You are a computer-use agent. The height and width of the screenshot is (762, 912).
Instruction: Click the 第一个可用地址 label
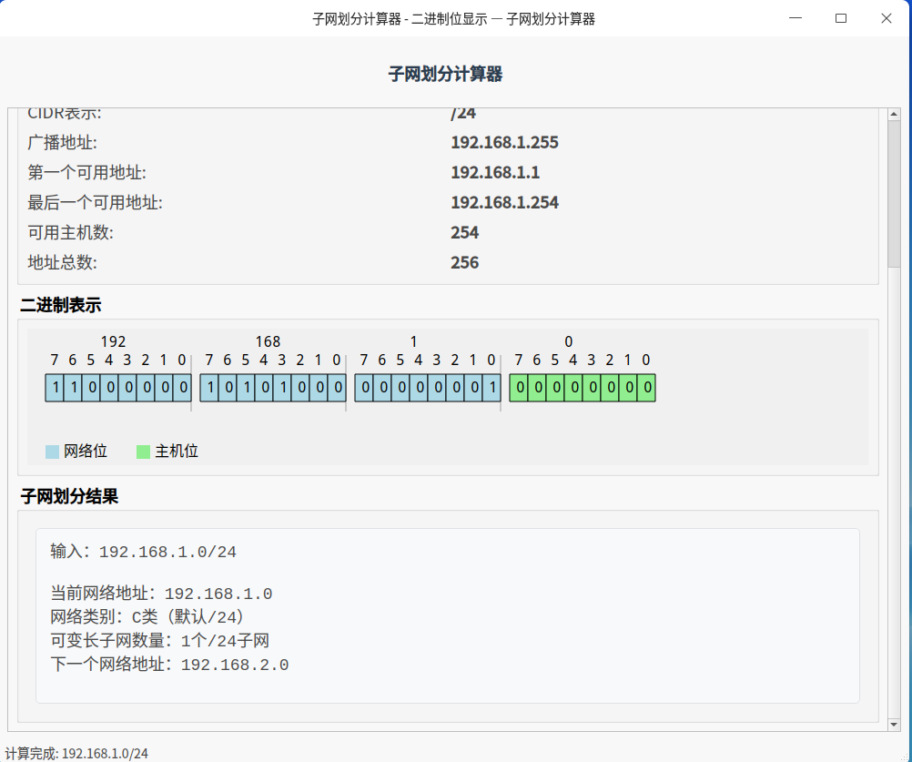(x=86, y=173)
